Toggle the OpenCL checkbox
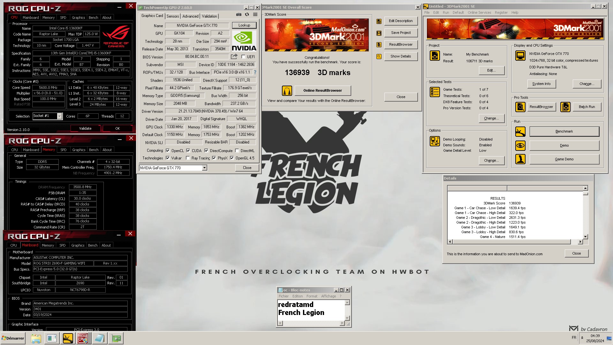The image size is (613, 345). [x=168, y=150]
